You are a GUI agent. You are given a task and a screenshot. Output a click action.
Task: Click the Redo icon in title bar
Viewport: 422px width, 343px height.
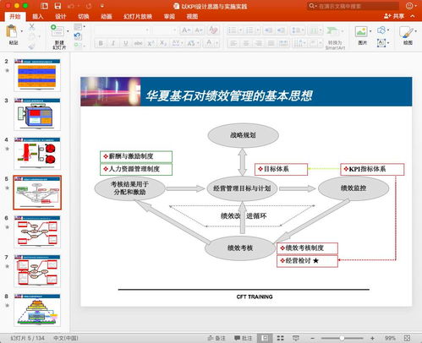pos(89,6)
